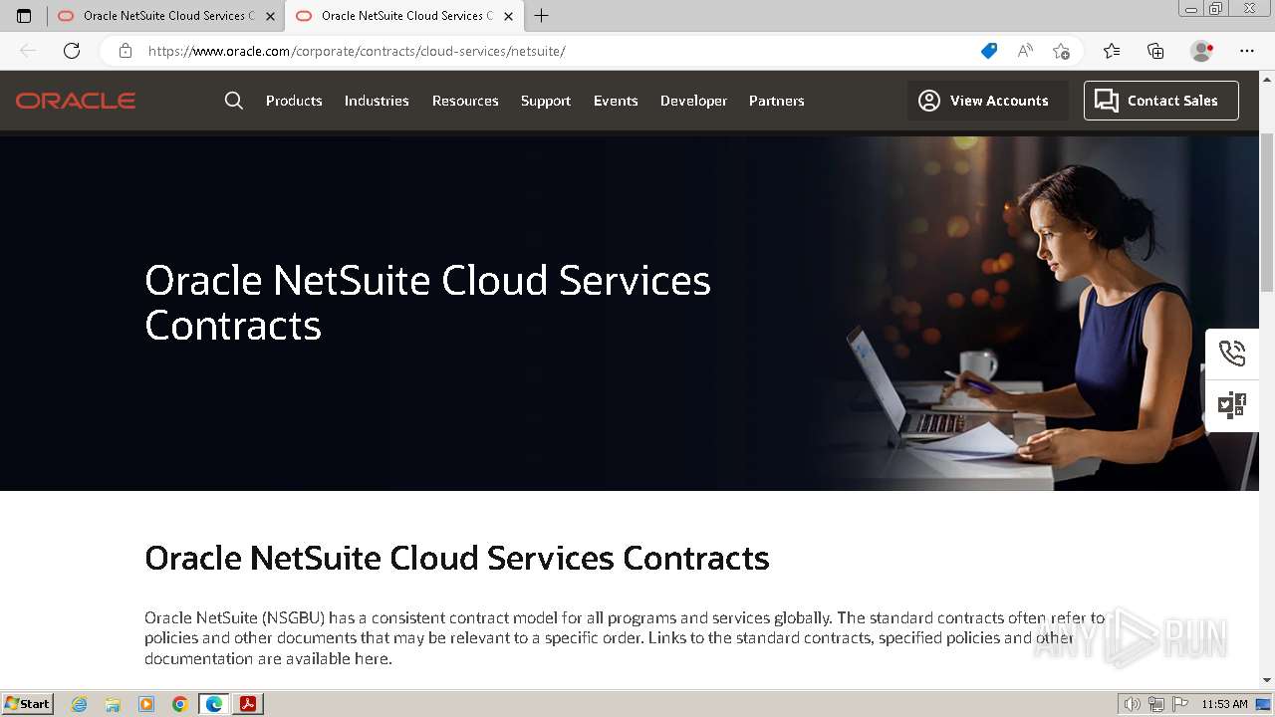Click the 11:53 AM system clock
The image size is (1275, 717).
[x=1224, y=704]
